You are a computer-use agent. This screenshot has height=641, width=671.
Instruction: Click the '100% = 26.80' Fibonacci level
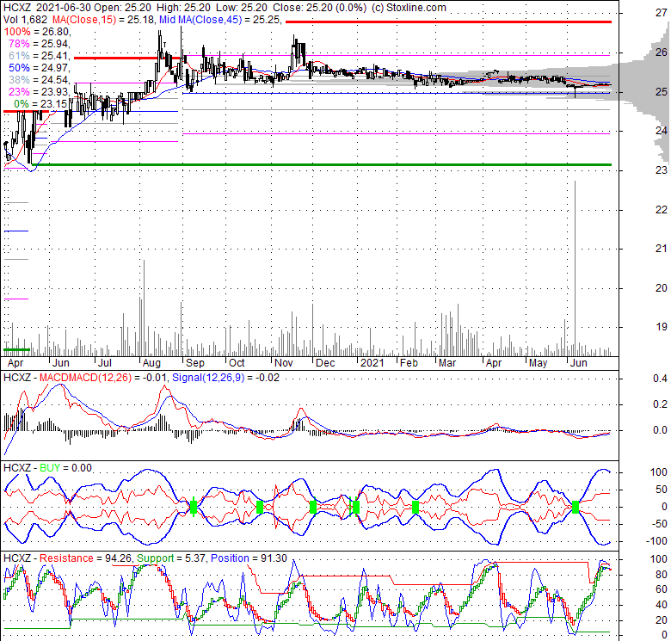coord(37,32)
